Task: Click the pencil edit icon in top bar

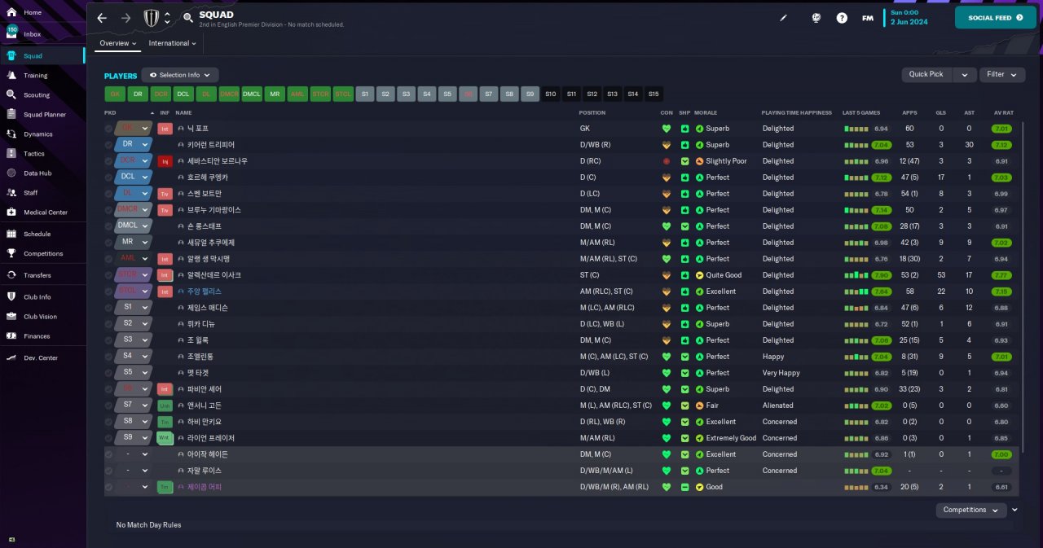Action: pos(784,18)
